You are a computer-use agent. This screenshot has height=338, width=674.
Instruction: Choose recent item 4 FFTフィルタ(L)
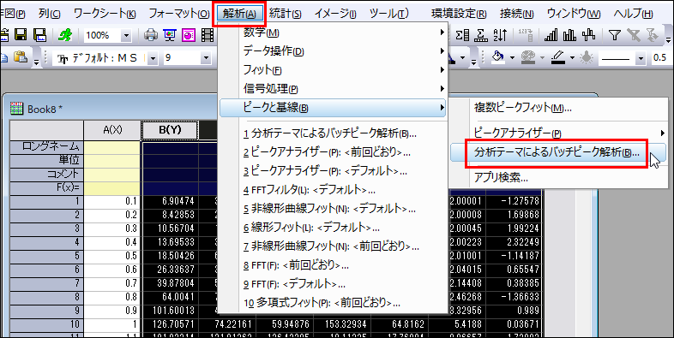[333, 189]
